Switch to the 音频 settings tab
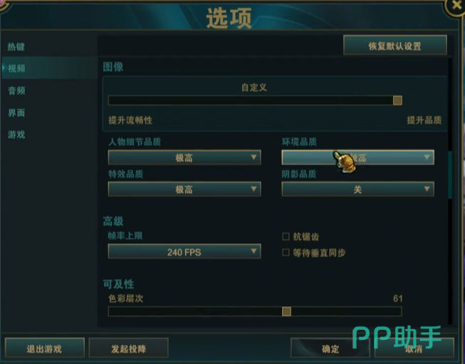The image size is (465, 364). click(16, 90)
